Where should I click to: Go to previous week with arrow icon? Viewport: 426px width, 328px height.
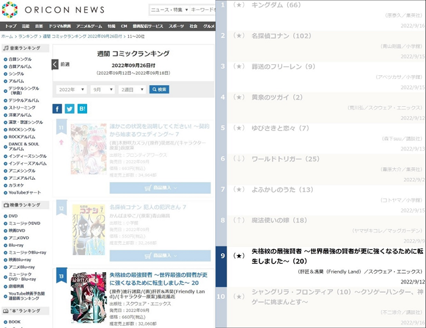pyautogui.click(x=55, y=64)
